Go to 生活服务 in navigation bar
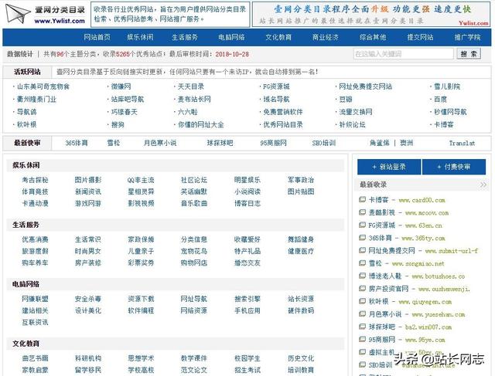The image size is (495, 376). (x=185, y=37)
